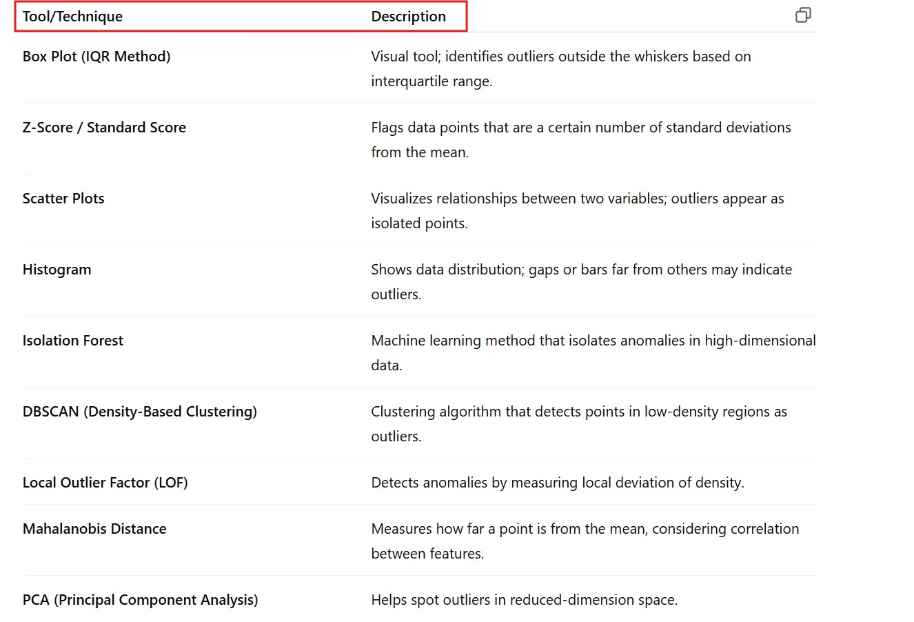914x622 pixels.
Task: Select the Isolation Forest row label
Action: 73,341
